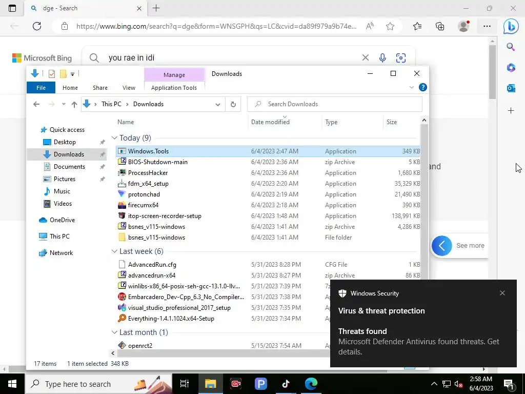Go up one folder level in Explorer

click(x=74, y=104)
